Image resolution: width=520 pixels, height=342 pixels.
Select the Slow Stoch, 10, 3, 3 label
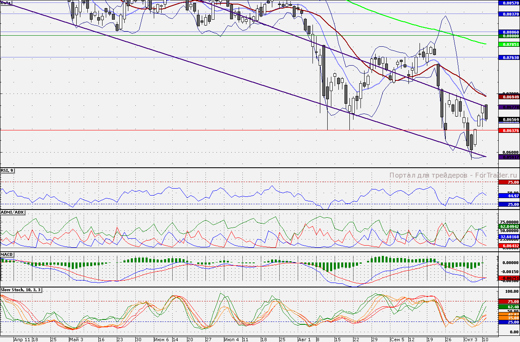click(x=21, y=290)
